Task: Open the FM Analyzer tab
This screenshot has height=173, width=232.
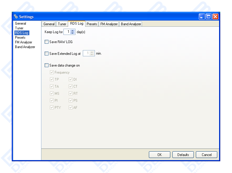Action: click(109, 24)
